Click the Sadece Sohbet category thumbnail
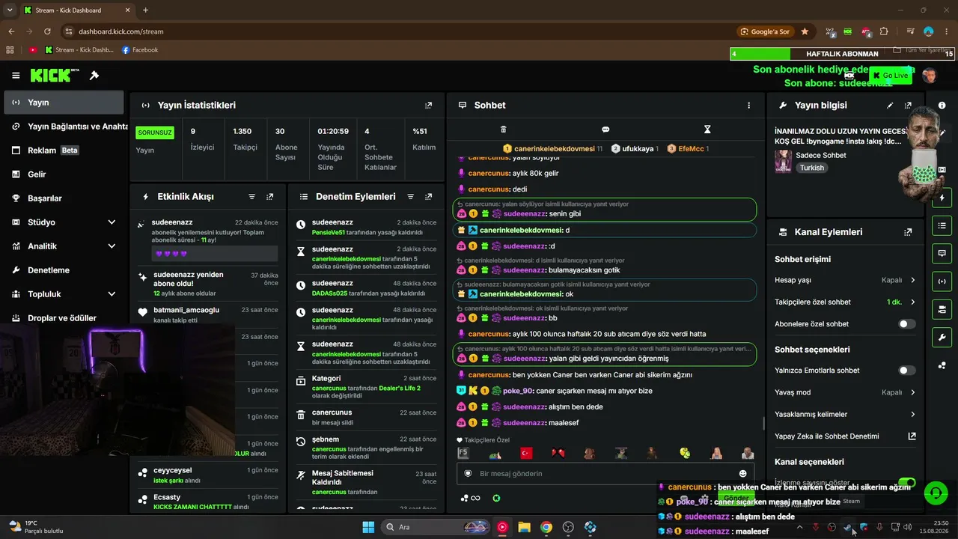The width and height of the screenshot is (958, 539). point(784,161)
